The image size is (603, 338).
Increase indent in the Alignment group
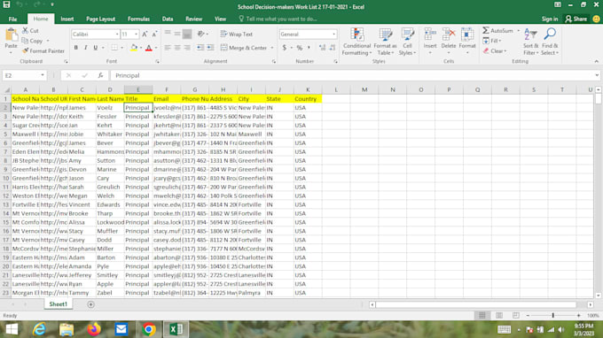click(210, 48)
